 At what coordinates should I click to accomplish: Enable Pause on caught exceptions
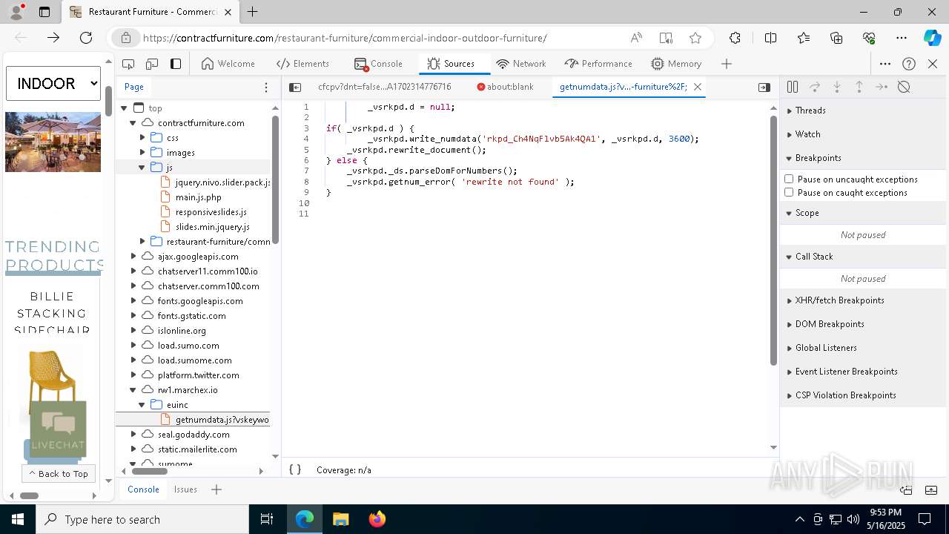789,192
